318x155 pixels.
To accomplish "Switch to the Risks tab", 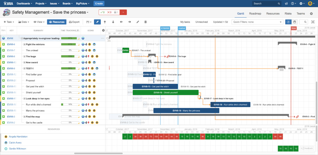I will [288, 14].
